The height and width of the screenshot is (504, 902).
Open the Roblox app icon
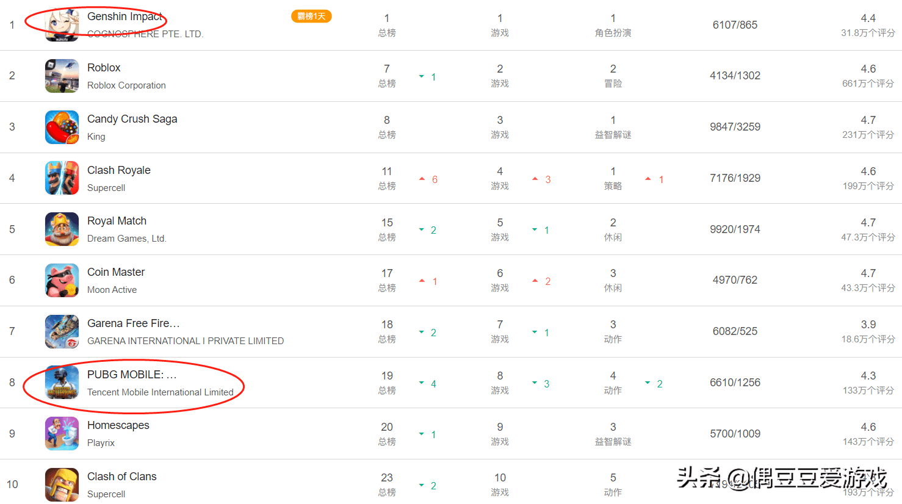(62, 76)
